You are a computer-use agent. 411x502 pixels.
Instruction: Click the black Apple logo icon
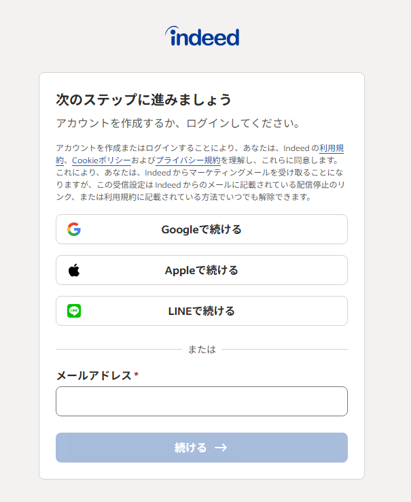(74, 270)
